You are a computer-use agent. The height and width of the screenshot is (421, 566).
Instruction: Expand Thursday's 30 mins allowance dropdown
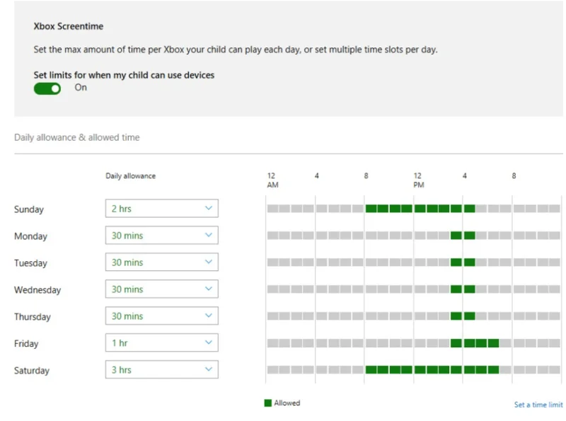click(161, 316)
